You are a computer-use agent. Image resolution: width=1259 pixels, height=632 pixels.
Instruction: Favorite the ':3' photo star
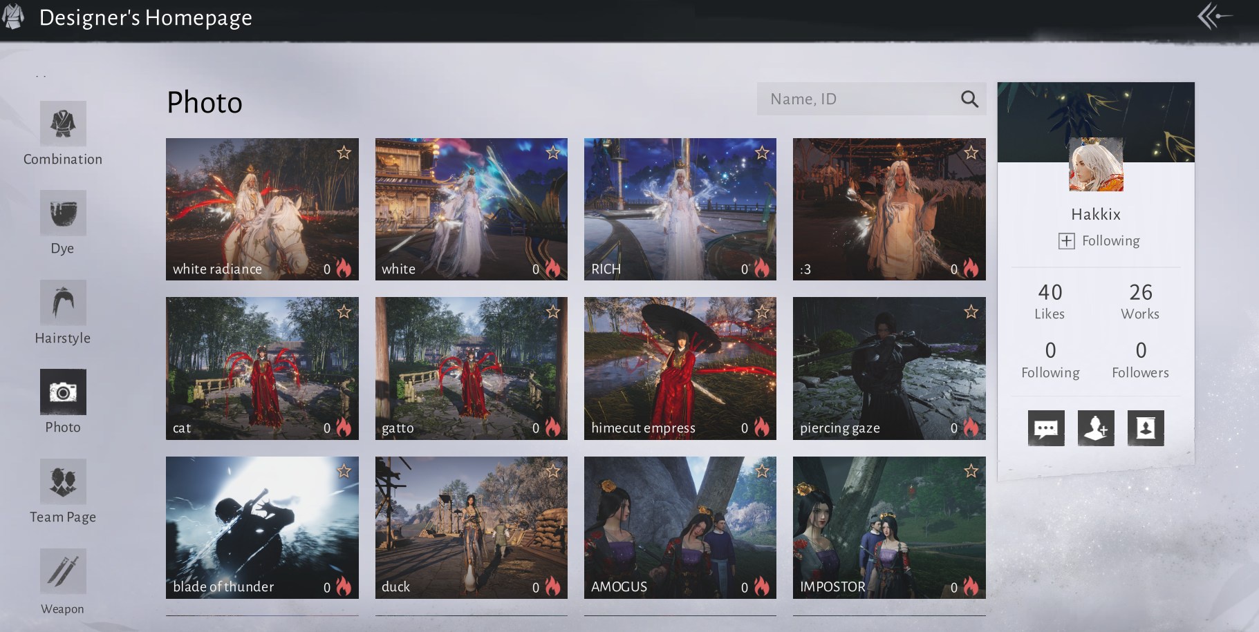(971, 153)
